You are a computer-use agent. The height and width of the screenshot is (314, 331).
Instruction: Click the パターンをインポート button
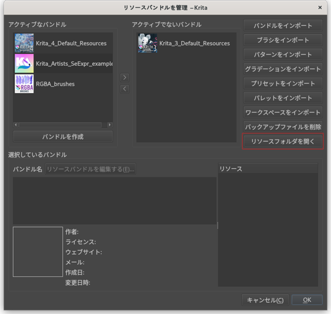(x=283, y=55)
